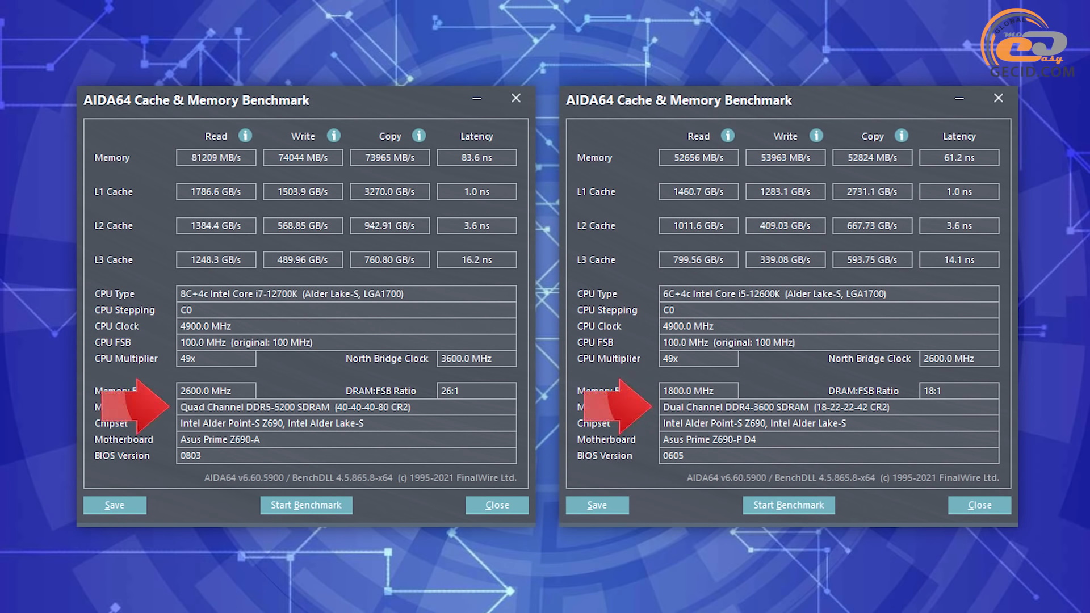Click the Write info icon on right benchmark
The width and height of the screenshot is (1090, 613).
[x=815, y=136]
